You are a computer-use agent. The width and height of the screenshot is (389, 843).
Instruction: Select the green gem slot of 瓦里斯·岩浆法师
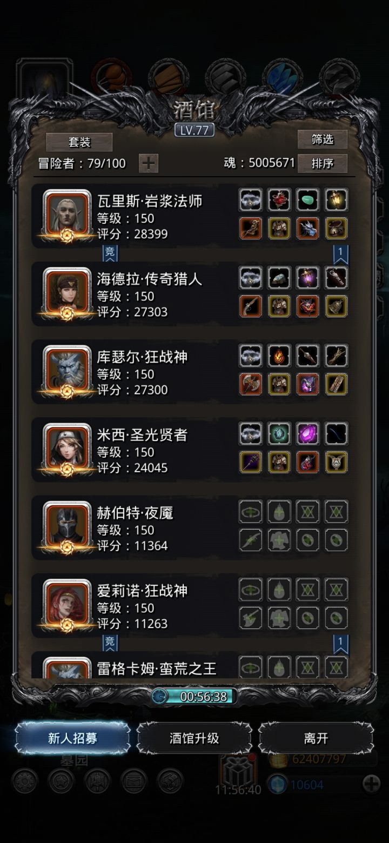point(308,200)
